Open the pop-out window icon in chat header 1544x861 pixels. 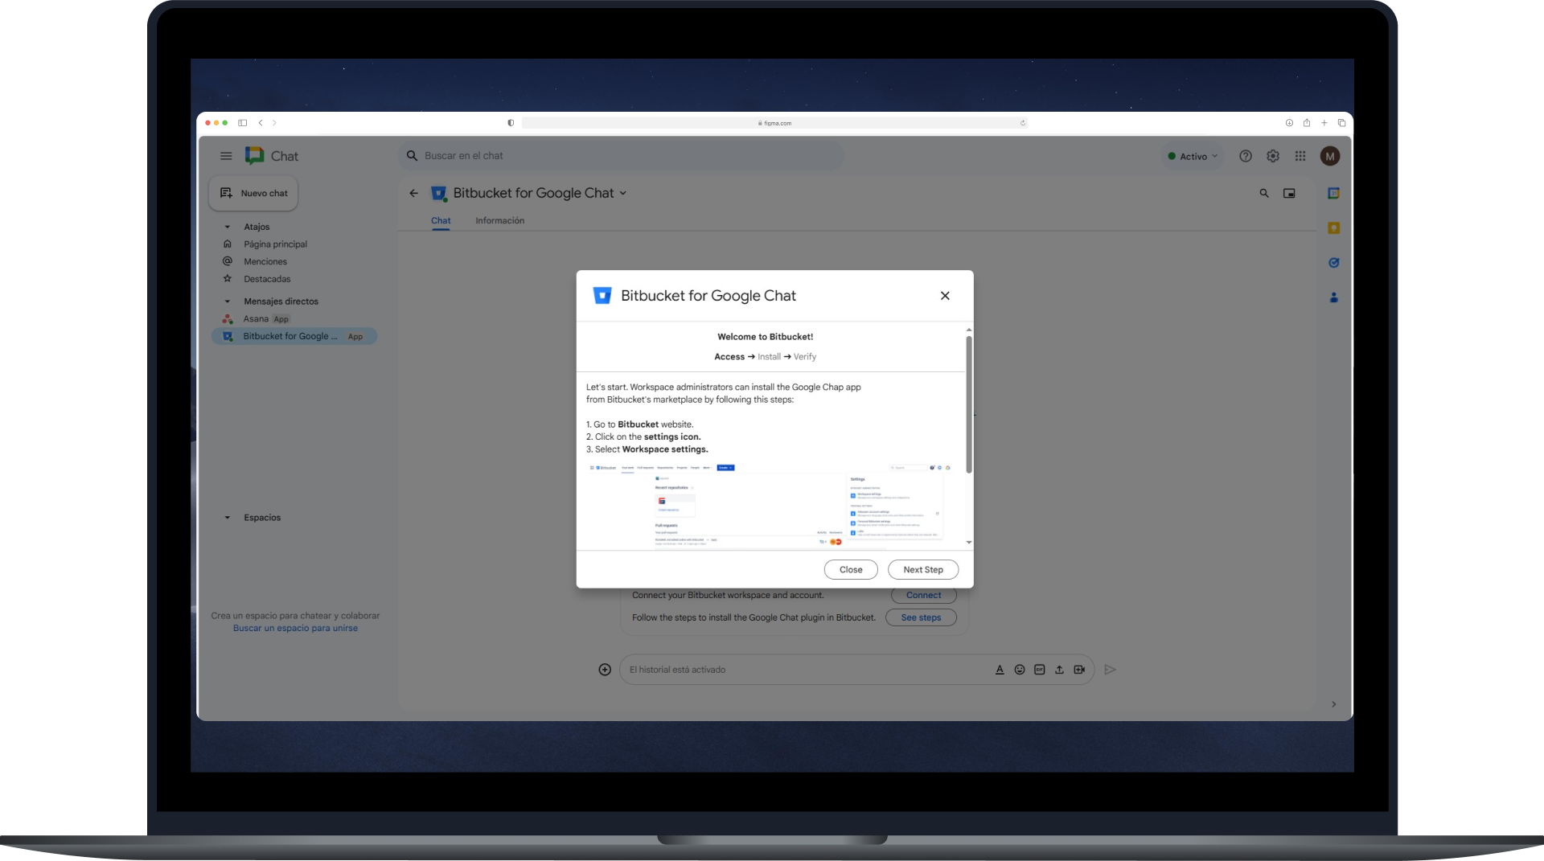(x=1289, y=193)
